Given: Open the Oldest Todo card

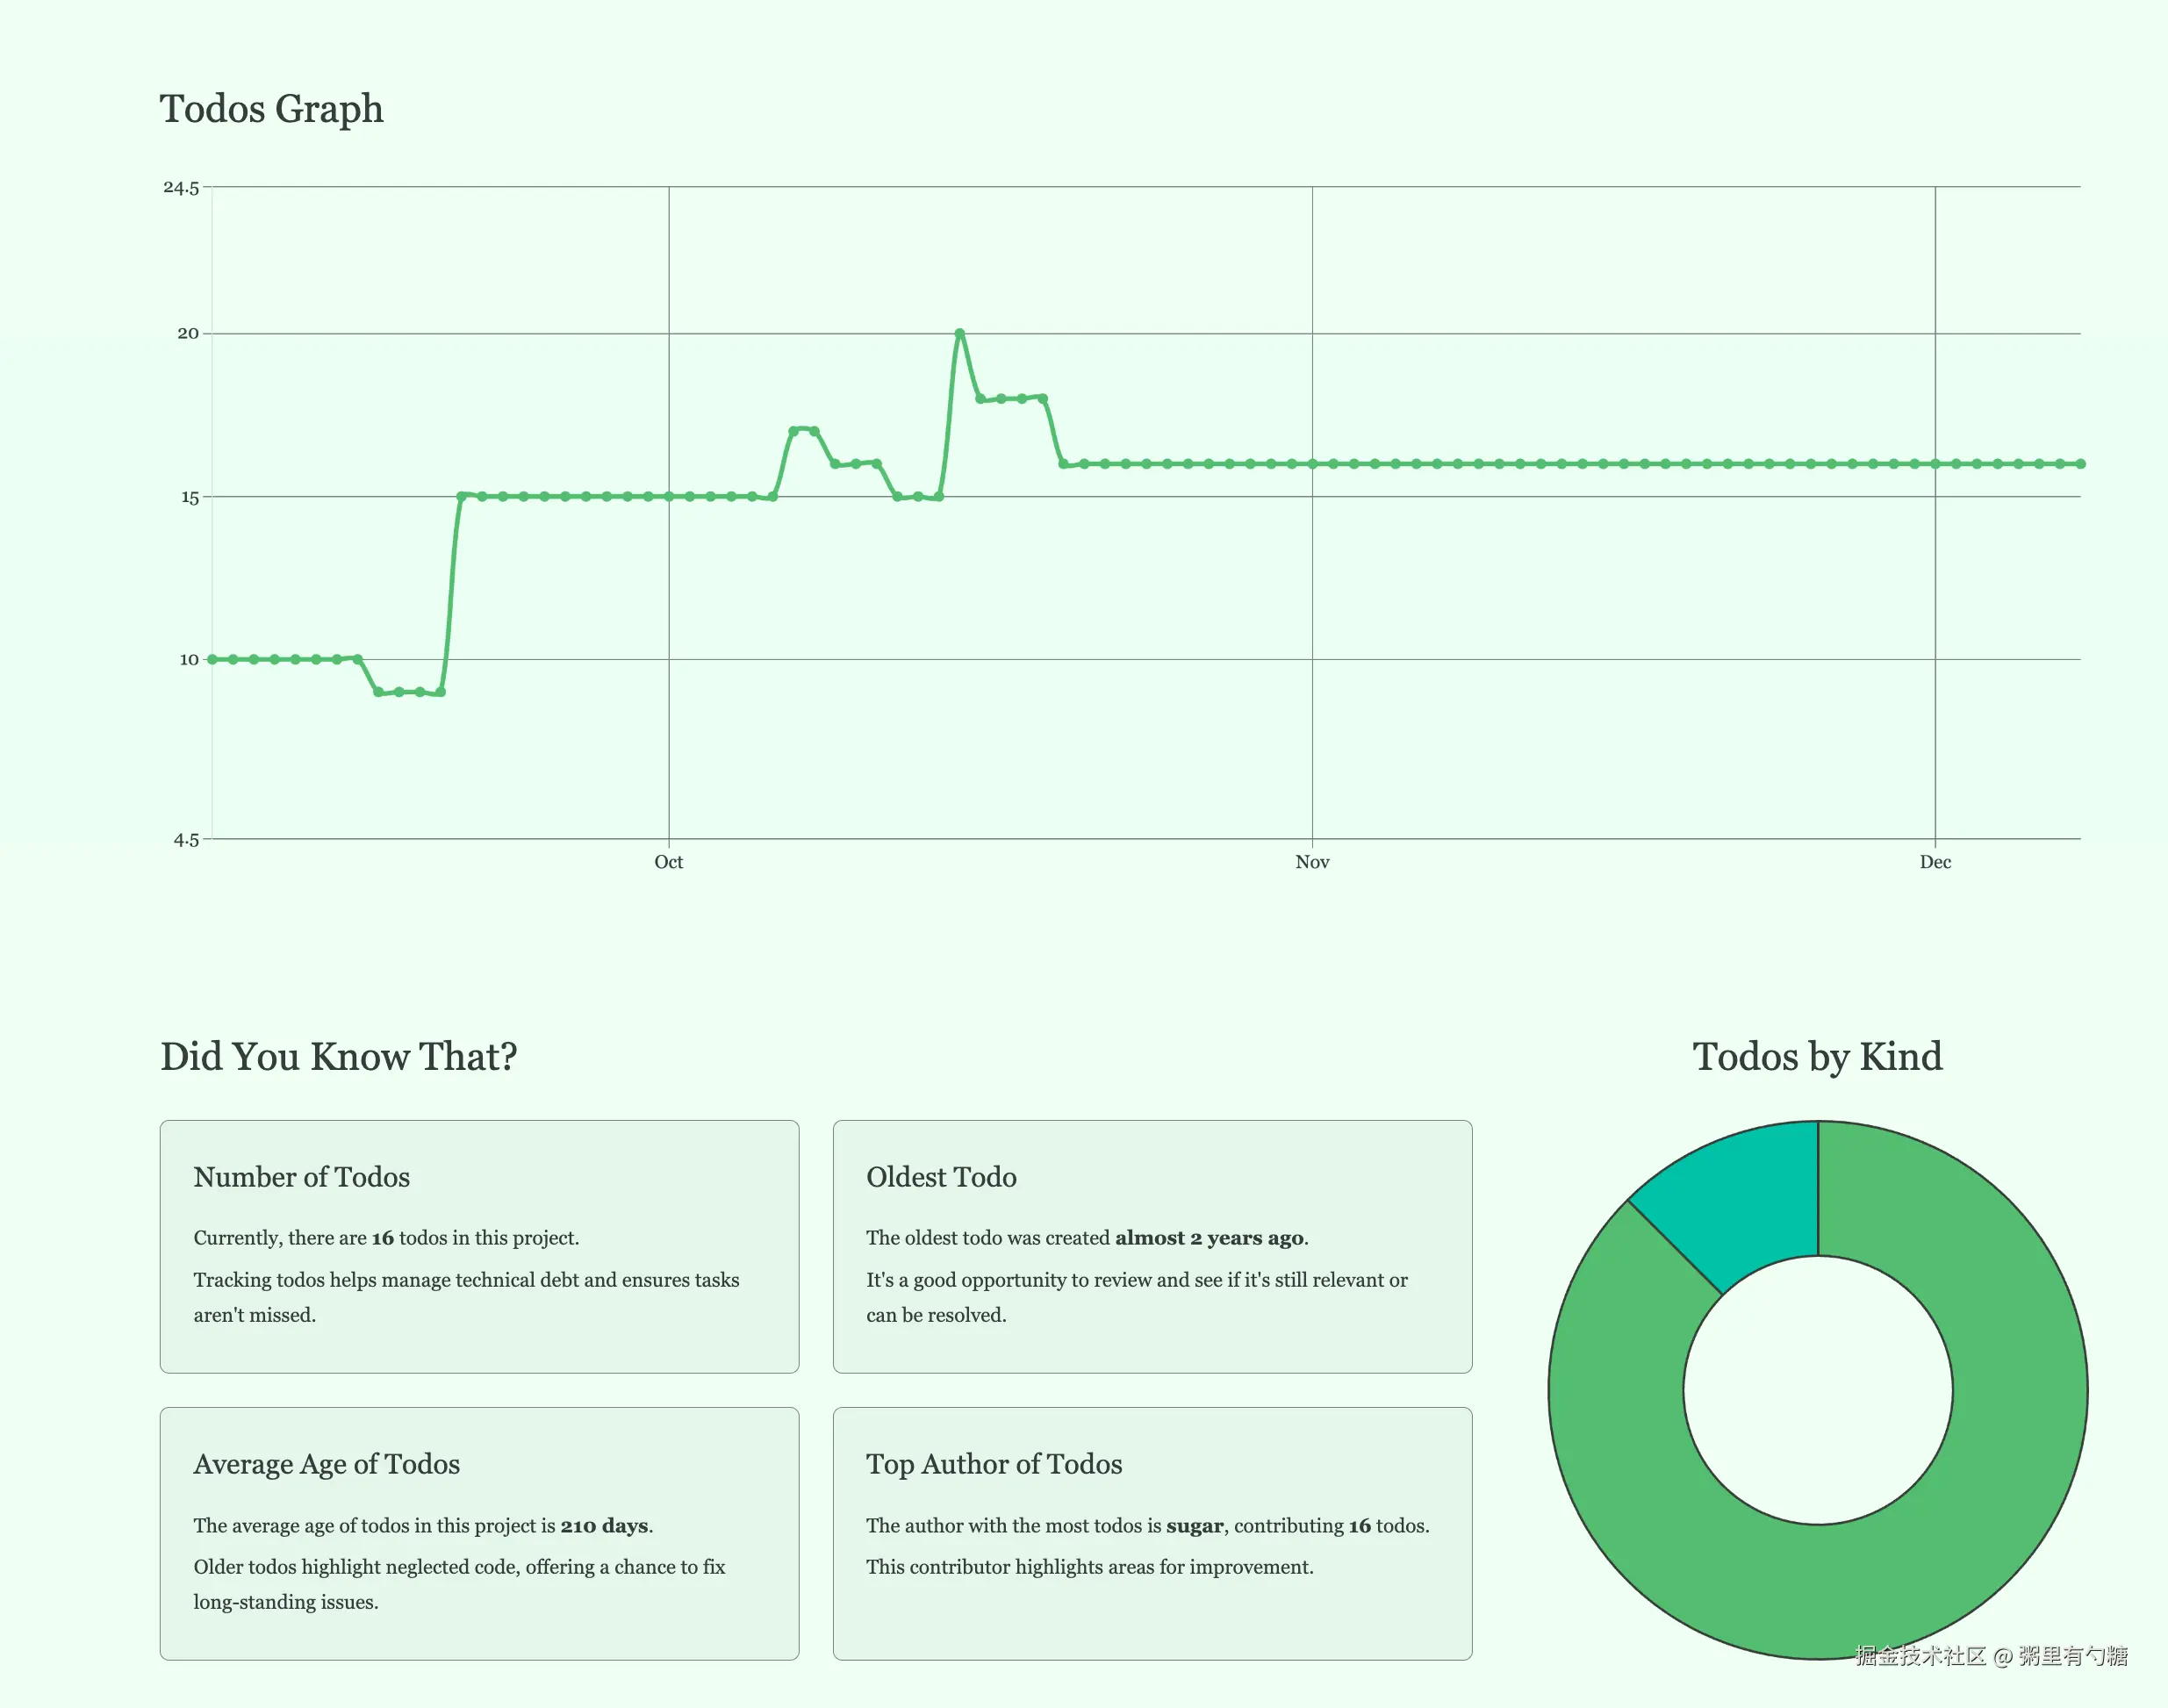Looking at the screenshot, I should pos(1152,1246).
